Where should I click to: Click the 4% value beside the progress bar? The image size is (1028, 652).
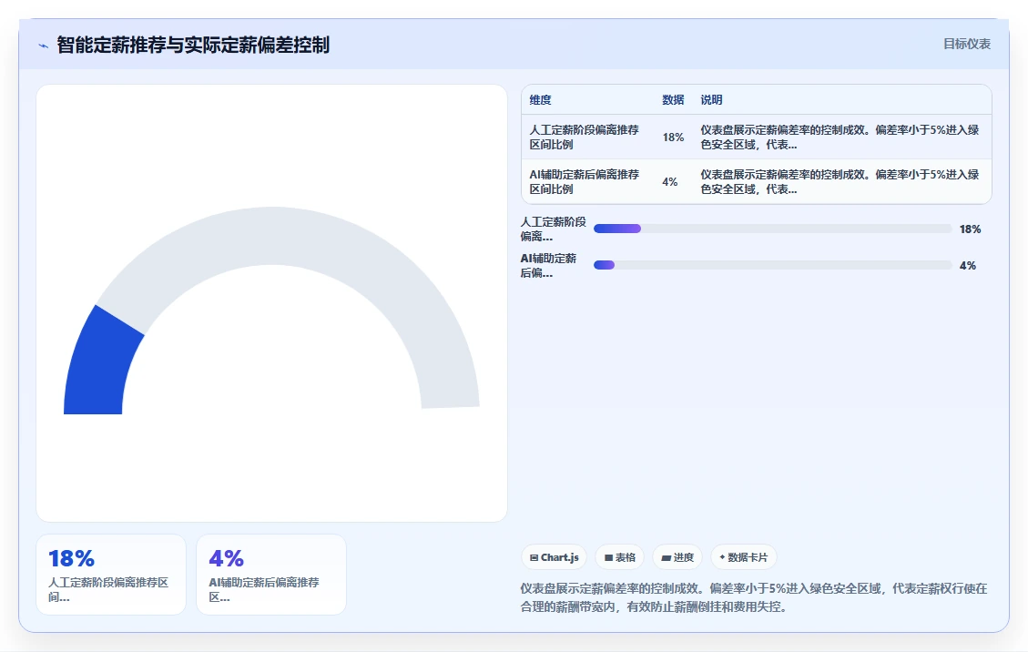tap(968, 265)
